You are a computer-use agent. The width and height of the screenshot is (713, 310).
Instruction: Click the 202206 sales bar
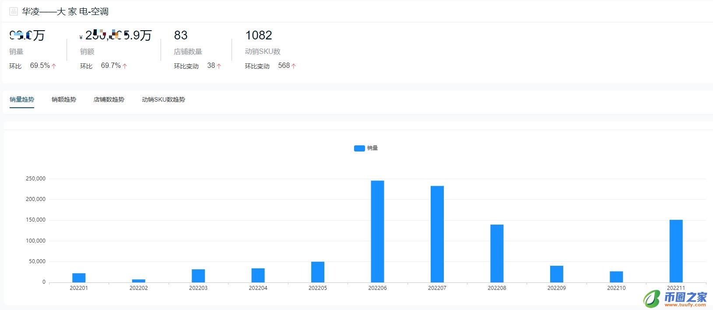[377, 231]
